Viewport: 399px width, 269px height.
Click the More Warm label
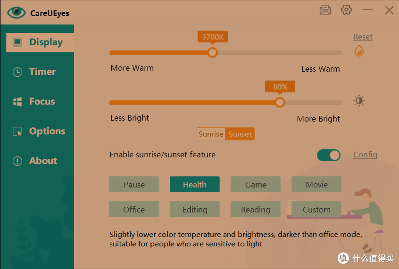(132, 68)
